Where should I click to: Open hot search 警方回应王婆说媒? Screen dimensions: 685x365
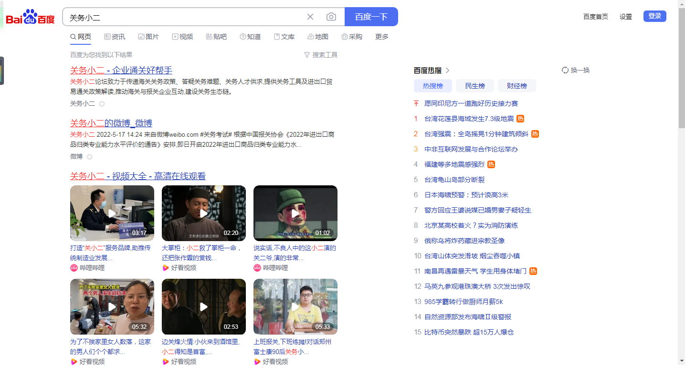pyautogui.click(x=478, y=210)
